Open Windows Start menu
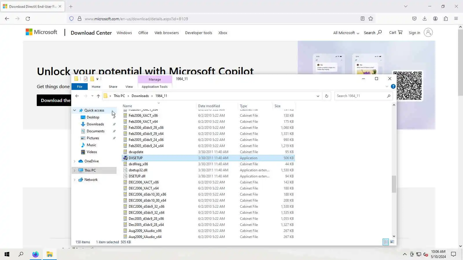The image size is (463, 260). (7, 254)
